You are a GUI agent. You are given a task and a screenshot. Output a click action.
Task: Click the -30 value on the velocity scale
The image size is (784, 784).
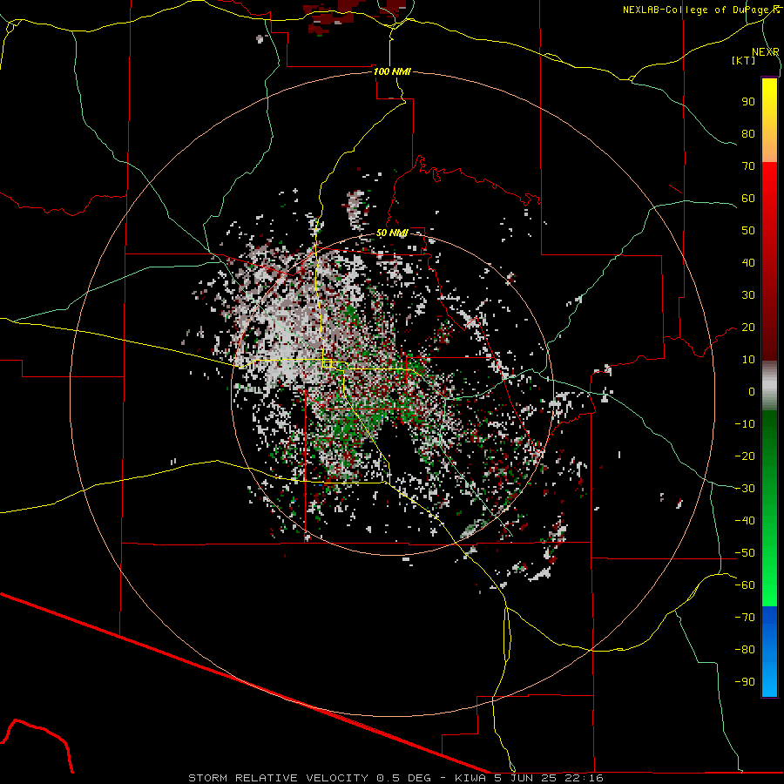pos(745,489)
